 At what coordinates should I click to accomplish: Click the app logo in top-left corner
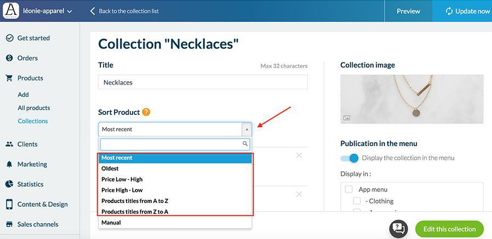(11, 10)
